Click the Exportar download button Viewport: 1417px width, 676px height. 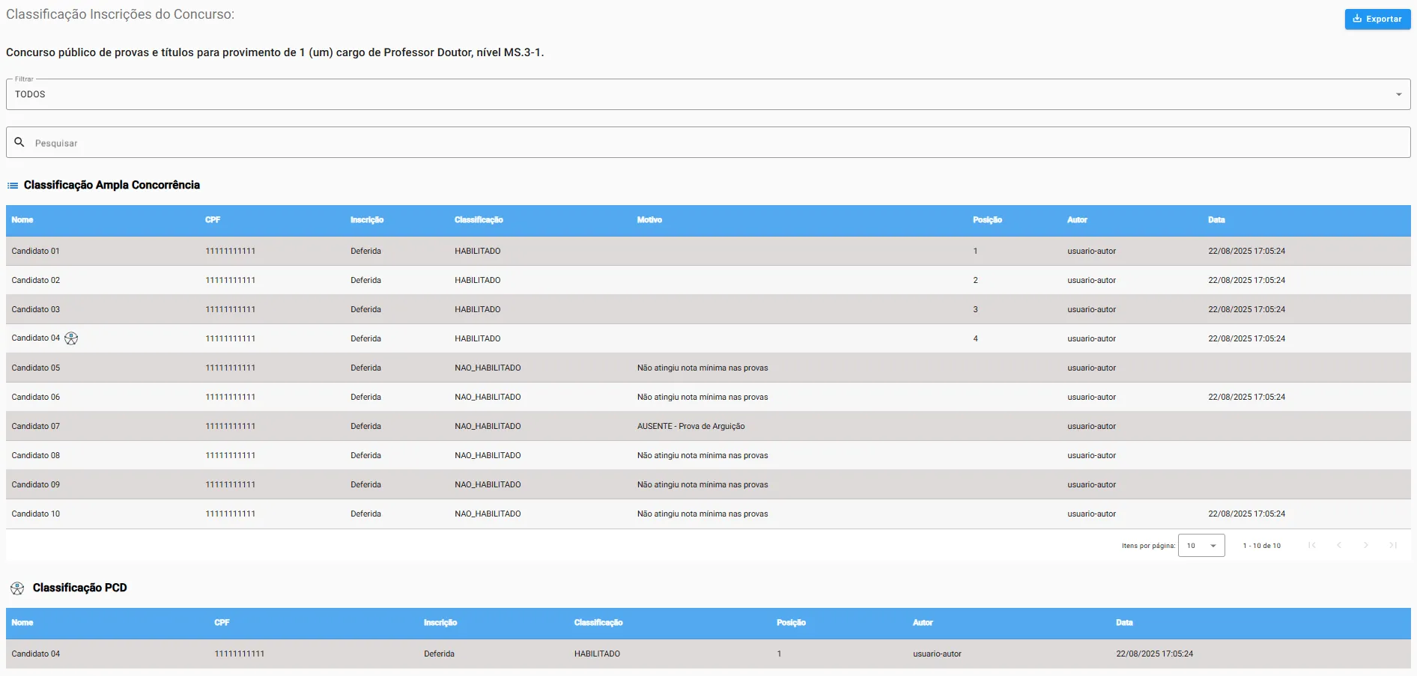[1377, 19]
